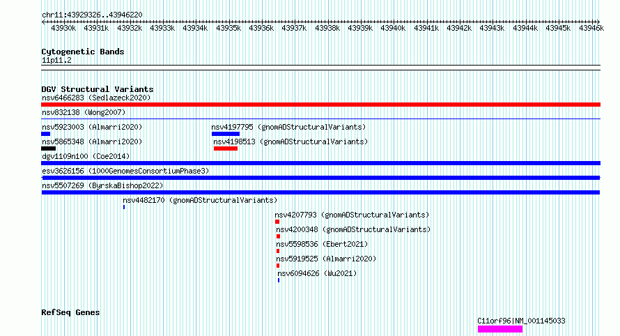Click the Cytogenetic Bands track title
Viewport: 620px width, 336px height.
click(83, 52)
